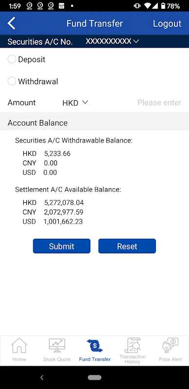189x389 pixels.
Task: Click the Reset button
Action: [x=127, y=246]
